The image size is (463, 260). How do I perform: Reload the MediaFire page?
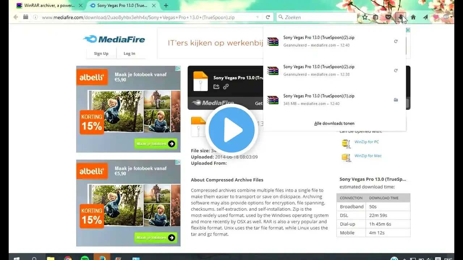268,17
